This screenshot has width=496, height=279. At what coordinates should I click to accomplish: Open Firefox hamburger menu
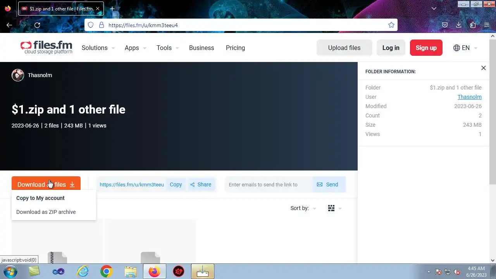tap(487, 25)
